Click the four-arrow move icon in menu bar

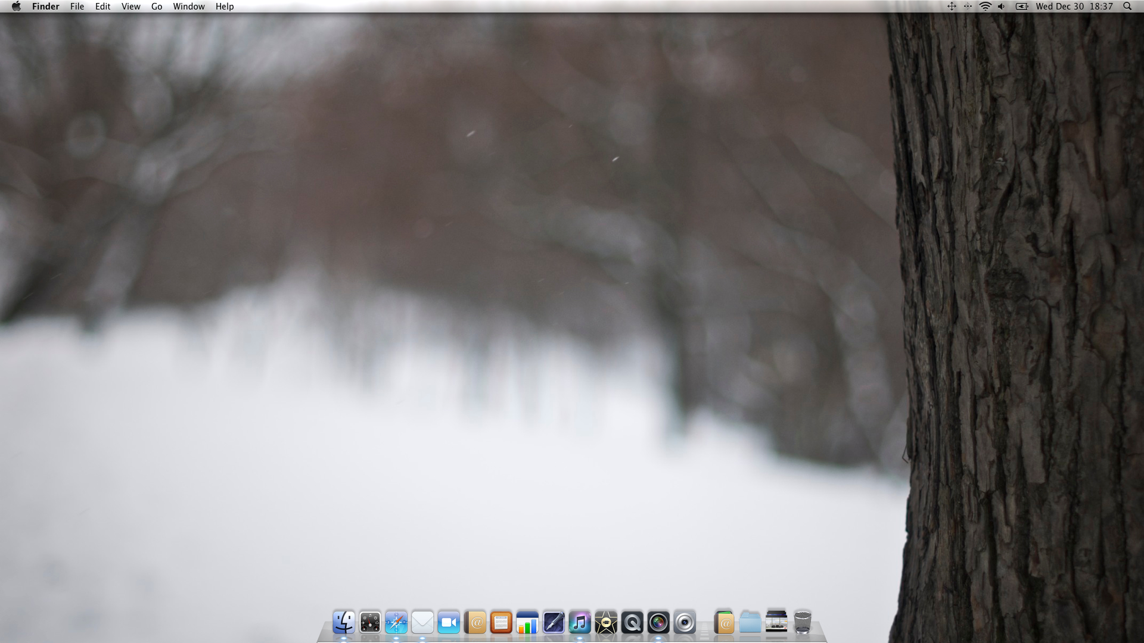click(952, 7)
